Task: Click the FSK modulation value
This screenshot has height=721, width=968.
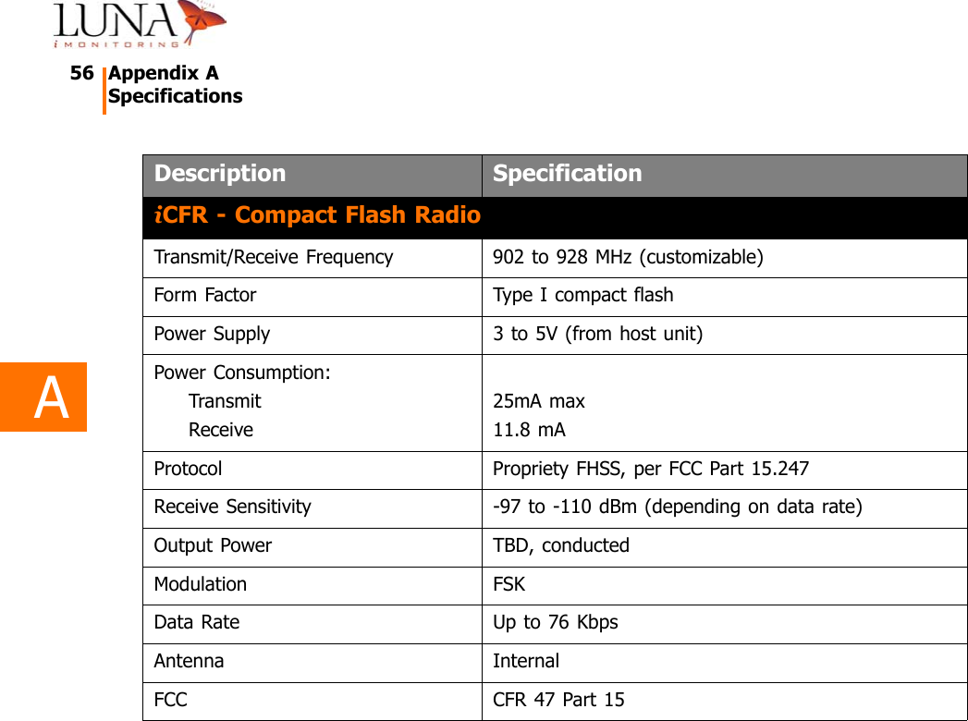Action: click(509, 584)
